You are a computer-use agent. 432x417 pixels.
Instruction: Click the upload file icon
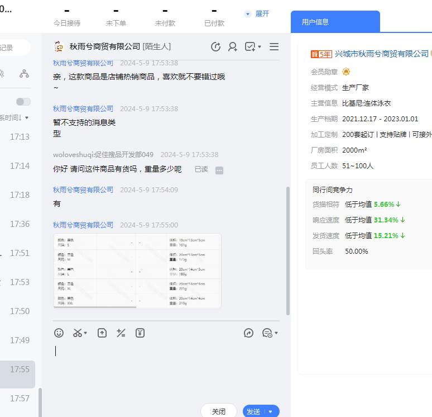(102, 333)
